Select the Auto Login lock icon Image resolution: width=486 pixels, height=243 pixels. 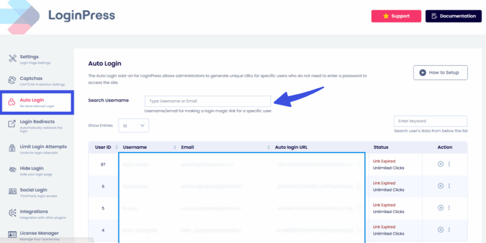click(x=12, y=102)
